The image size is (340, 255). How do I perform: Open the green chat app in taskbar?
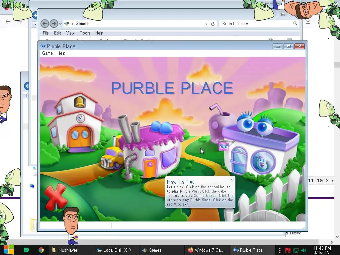pyautogui.click(x=26, y=250)
